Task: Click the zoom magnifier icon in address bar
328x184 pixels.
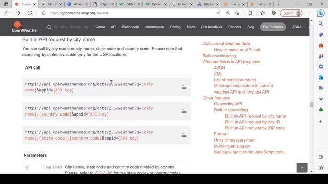Action: click(x=228, y=13)
